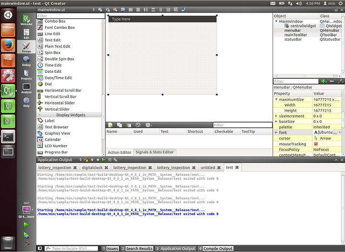The image size is (345, 252).
Task: Switch to Analyze mode
Action: click(26, 88)
